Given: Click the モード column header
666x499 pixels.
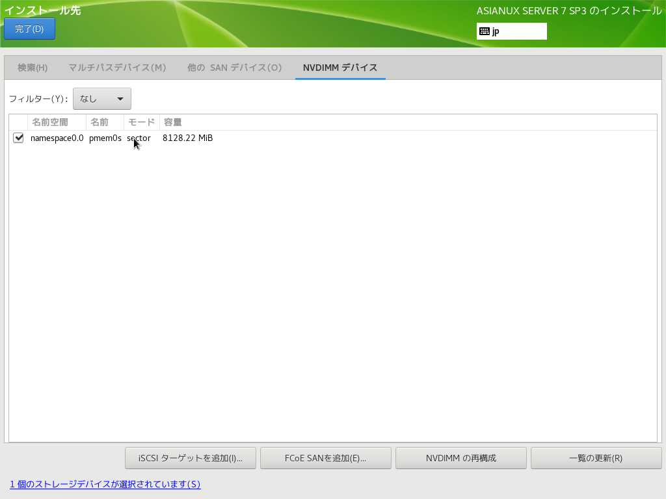Looking at the screenshot, I should [x=141, y=122].
